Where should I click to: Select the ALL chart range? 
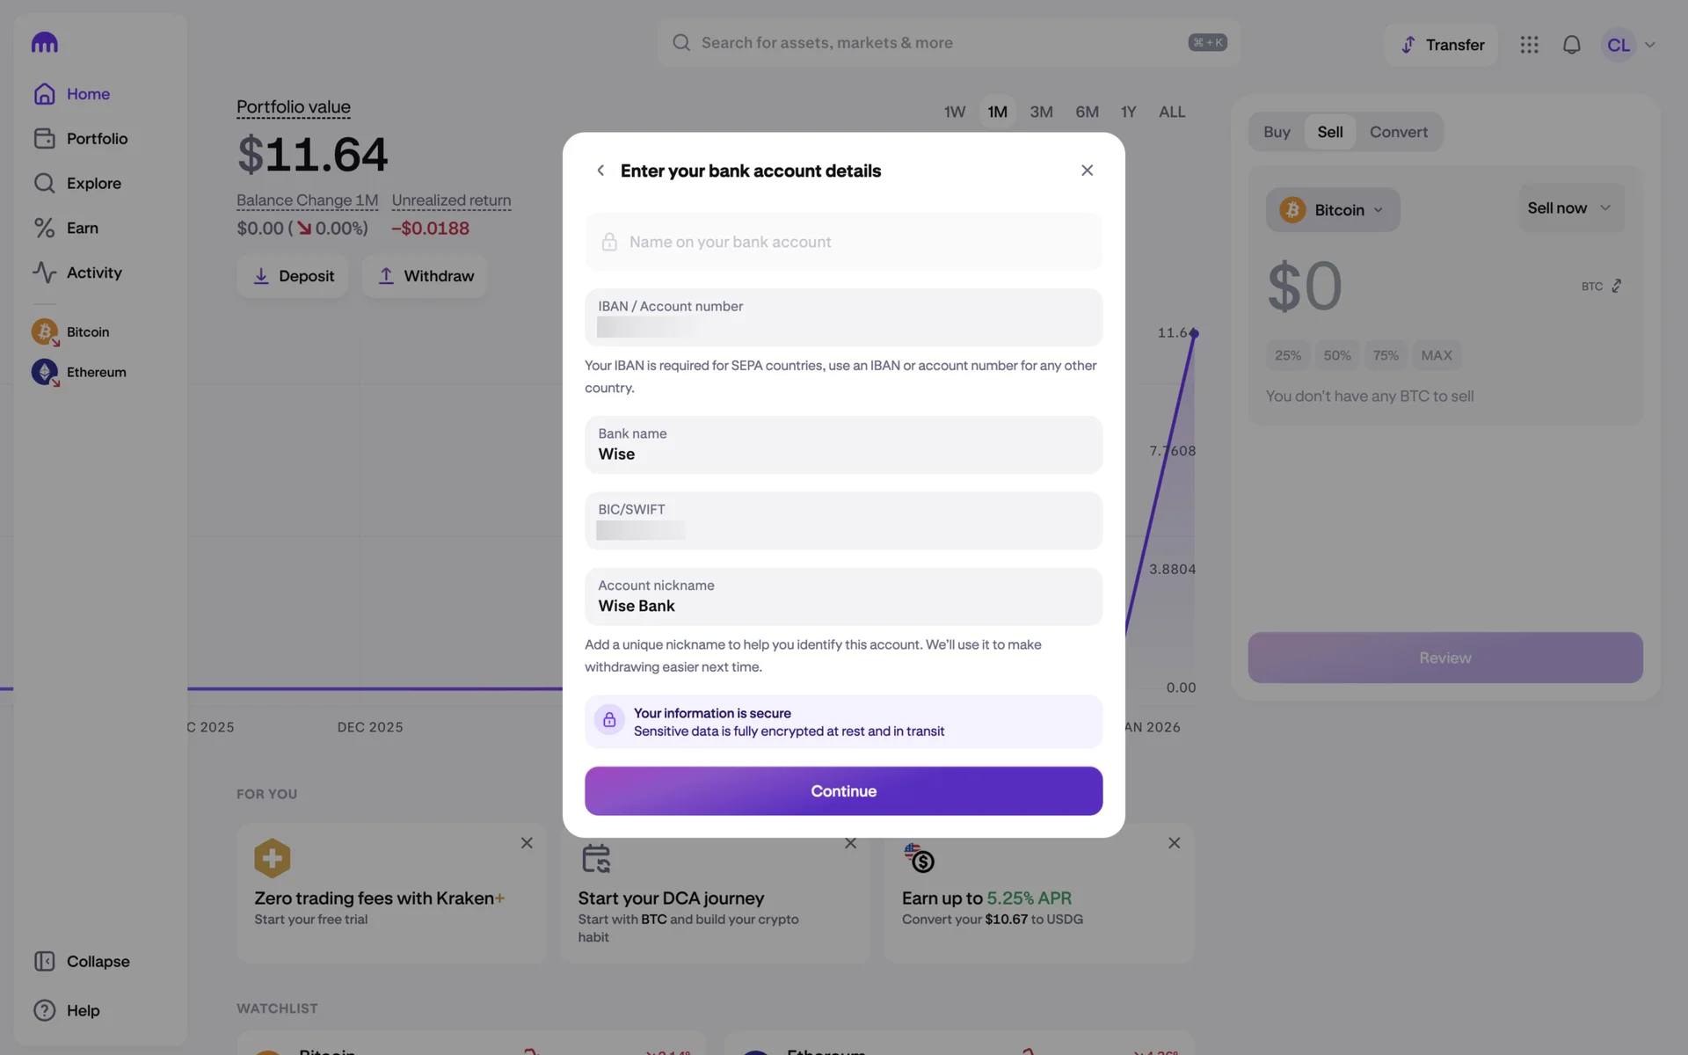coord(1171,112)
